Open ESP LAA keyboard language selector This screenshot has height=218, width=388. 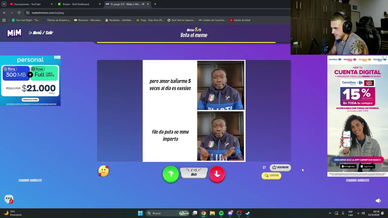(x=351, y=213)
